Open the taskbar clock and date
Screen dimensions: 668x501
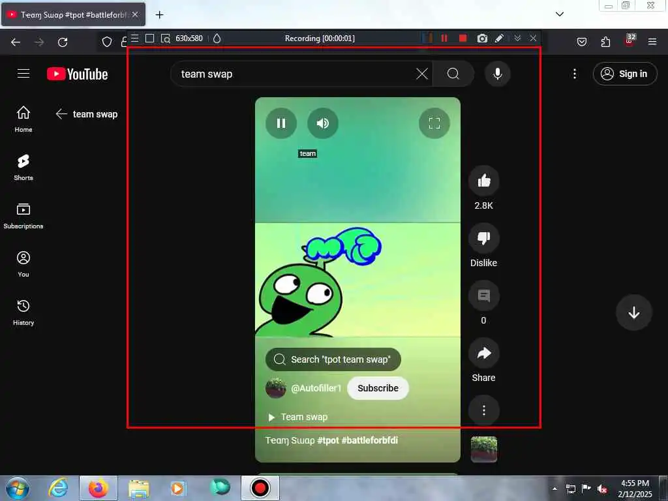pos(635,489)
